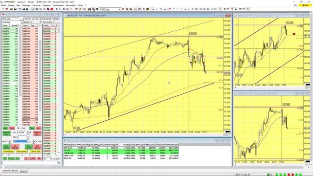Viewport: 313px width, 176px height.
Task: Click the Bid offset stepper arrows
Action: pos(10,141)
